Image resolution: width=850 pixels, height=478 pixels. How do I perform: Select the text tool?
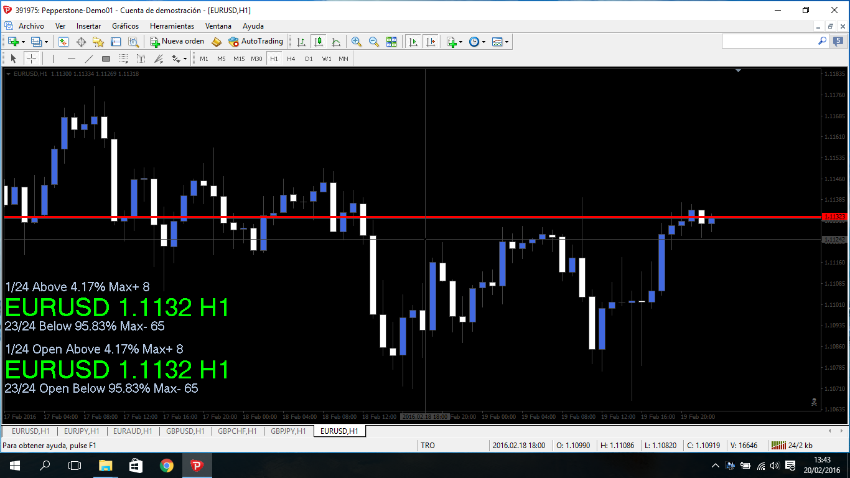click(x=141, y=59)
